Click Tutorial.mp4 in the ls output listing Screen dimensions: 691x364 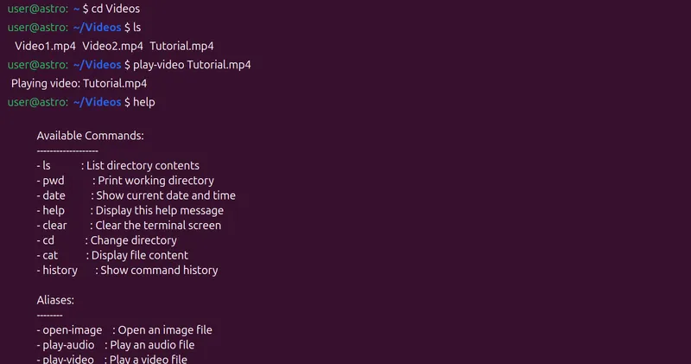[181, 46]
